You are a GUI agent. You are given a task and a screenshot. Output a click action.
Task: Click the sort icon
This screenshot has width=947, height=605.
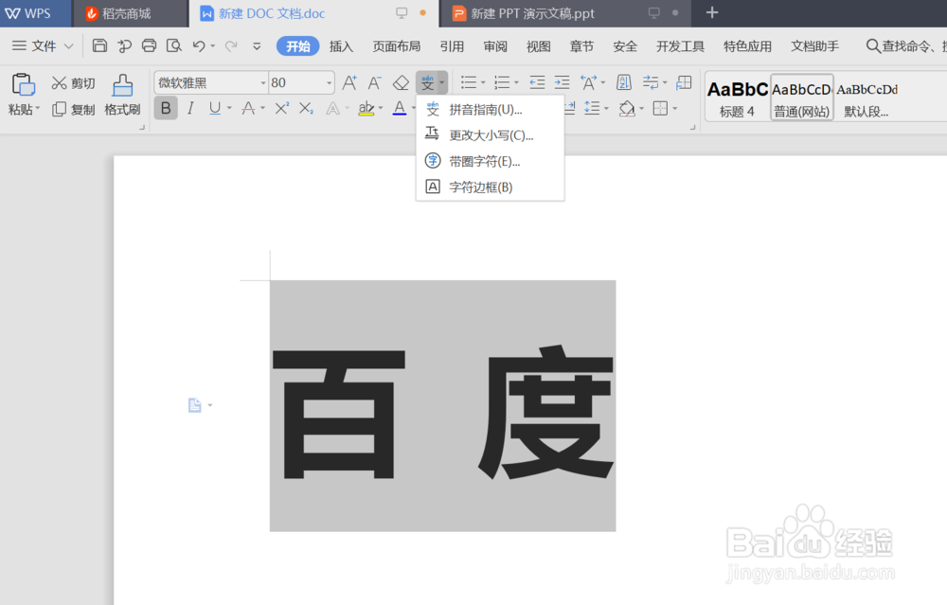[624, 82]
